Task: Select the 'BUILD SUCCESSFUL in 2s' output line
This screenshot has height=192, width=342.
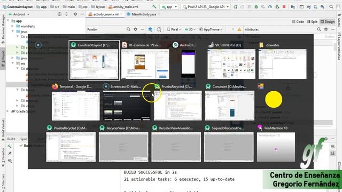Action: 150,172
